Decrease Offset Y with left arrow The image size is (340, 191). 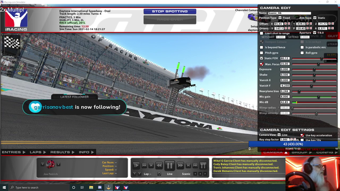(x=308, y=23)
